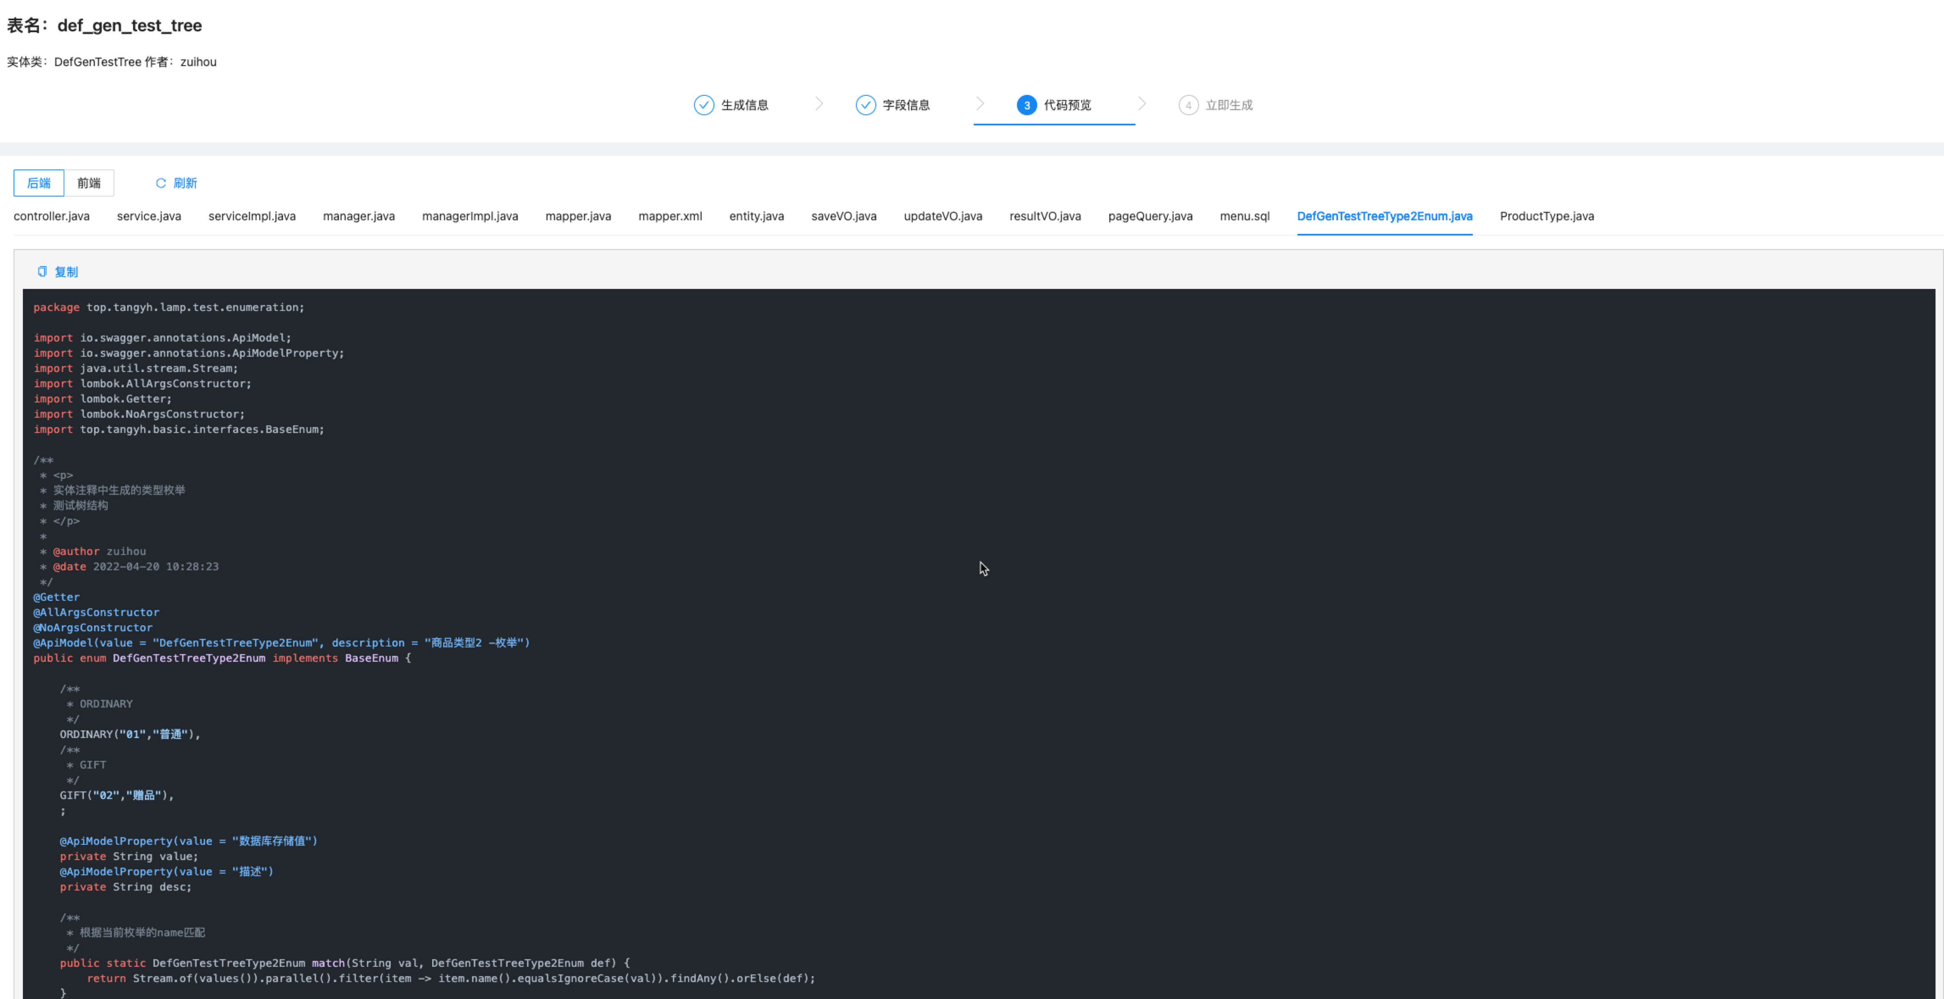Image resolution: width=1944 pixels, height=999 pixels.
Task: Open the mapper.xml tab
Action: (x=669, y=216)
